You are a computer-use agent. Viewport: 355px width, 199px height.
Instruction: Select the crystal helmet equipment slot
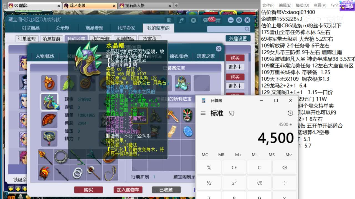click(x=49, y=101)
